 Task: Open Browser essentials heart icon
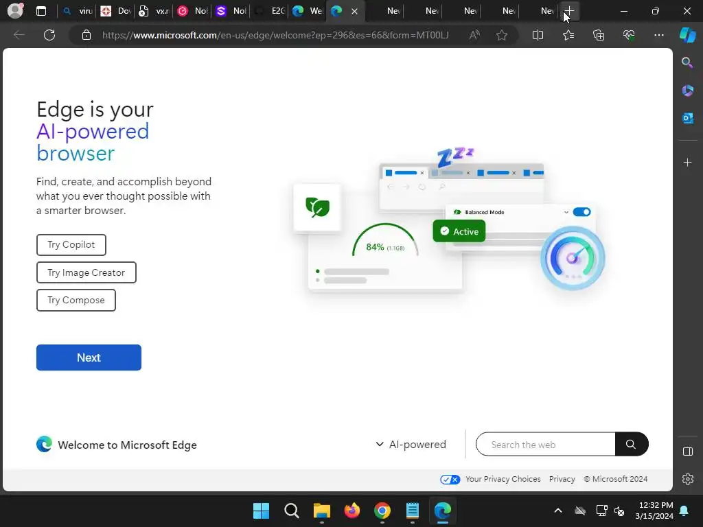629,35
